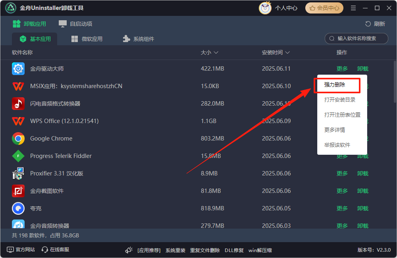Open the DLL修复 recommendation link
Screen dimensions: 397x258
pos(234,250)
